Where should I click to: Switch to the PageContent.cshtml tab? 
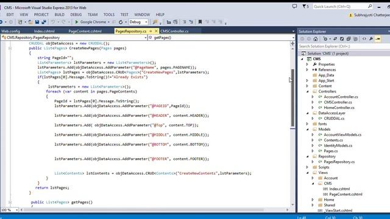coord(85,31)
